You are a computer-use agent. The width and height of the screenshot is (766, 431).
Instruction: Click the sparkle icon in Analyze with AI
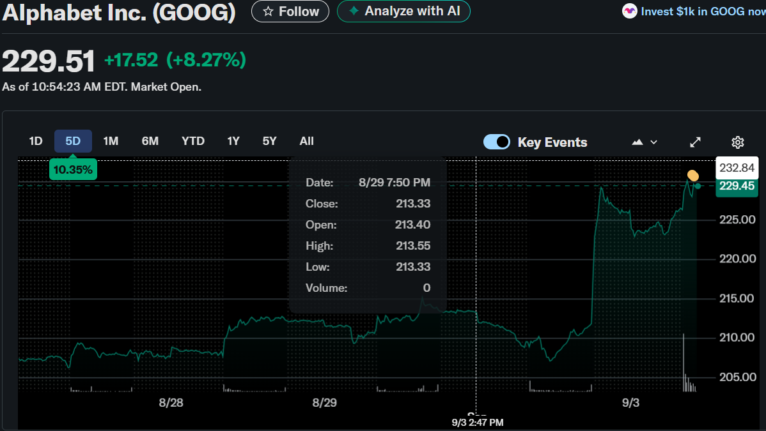pyautogui.click(x=354, y=11)
